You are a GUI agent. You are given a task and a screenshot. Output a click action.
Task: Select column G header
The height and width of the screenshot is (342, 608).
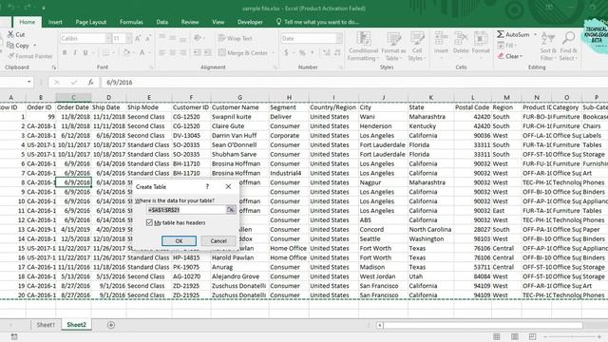tap(240, 97)
